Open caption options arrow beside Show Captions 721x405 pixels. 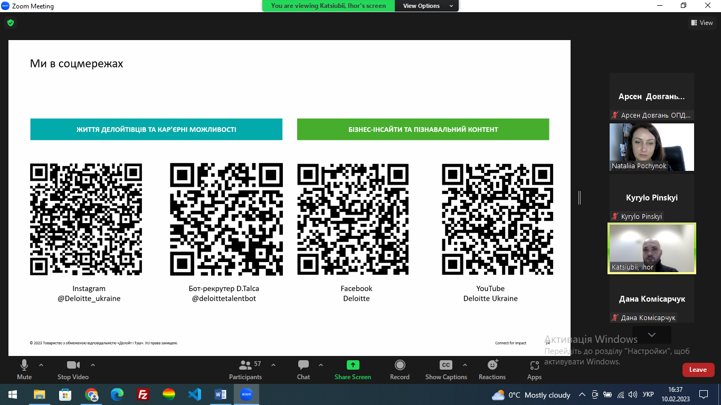click(465, 365)
